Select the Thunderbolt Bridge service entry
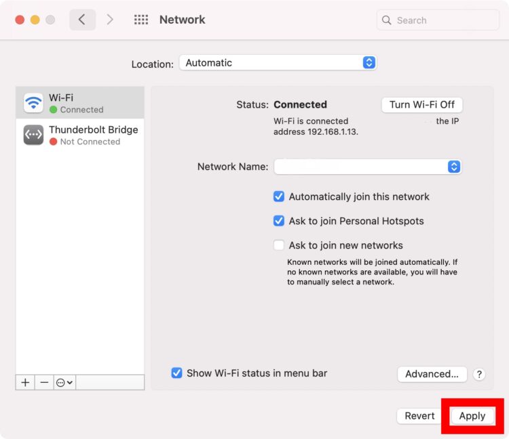Image resolution: width=509 pixels, height=439 pixels. click(93, 135)
